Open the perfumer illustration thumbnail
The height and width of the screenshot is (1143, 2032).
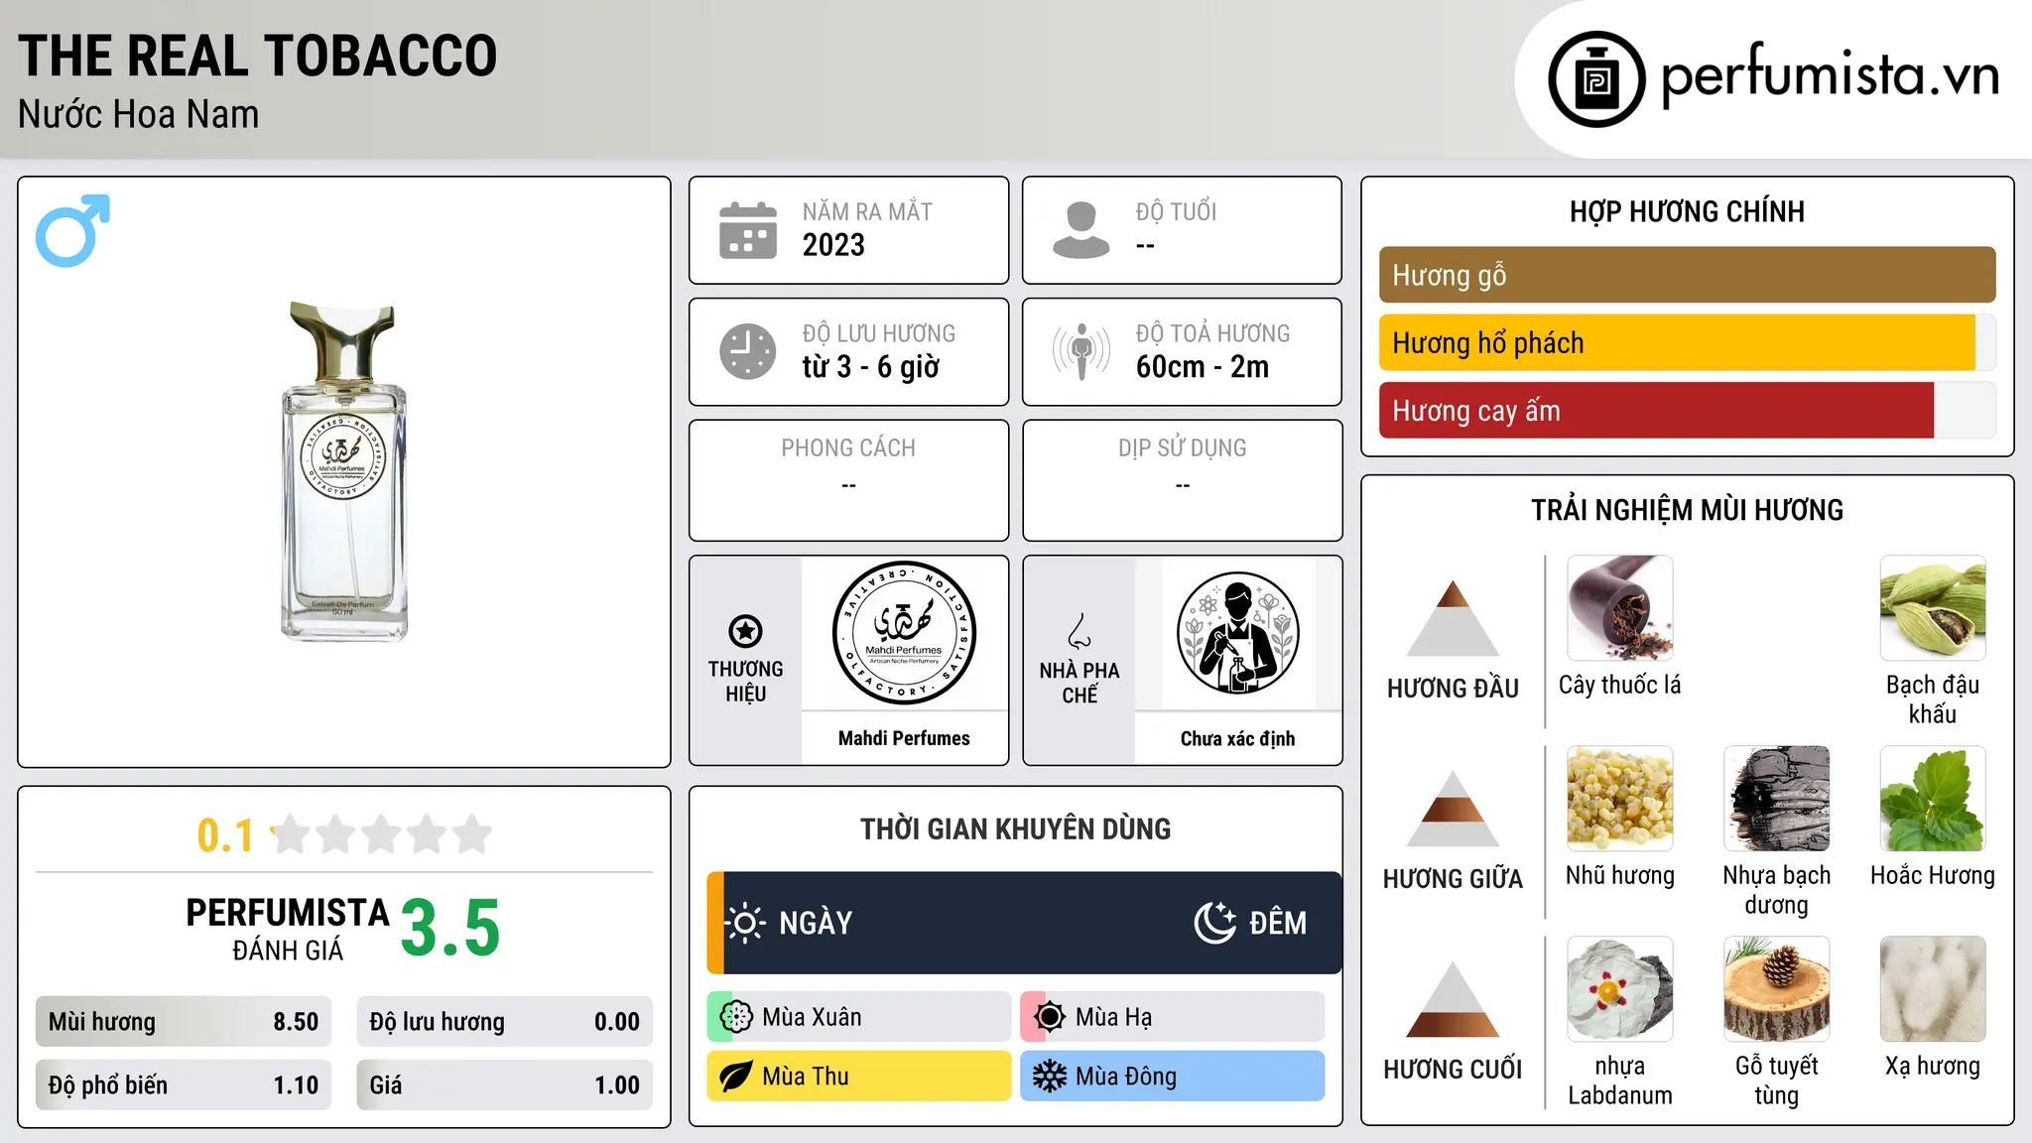tap(1237, 633)
